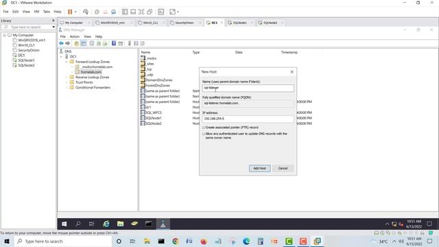Click DNS Manager back arrow icon
This screenshot has height=247, width=439.
[61, 43]
